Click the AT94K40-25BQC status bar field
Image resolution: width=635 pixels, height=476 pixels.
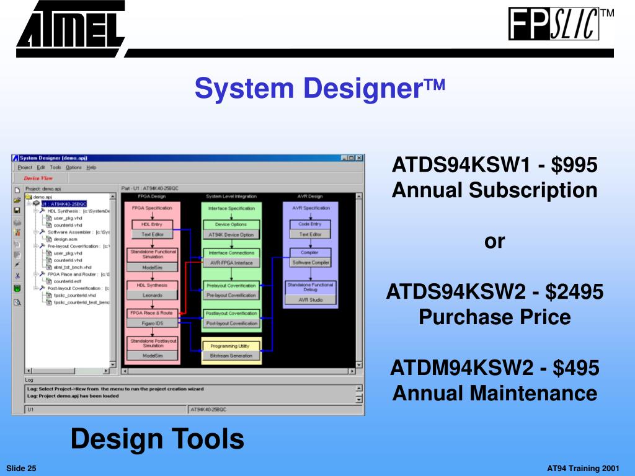tap(275, 410)
